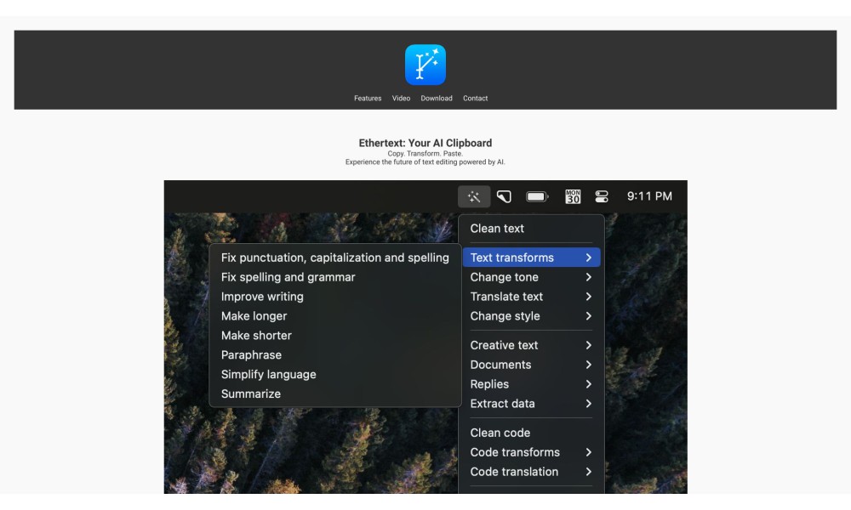Open the Documents submenu

click(531, 365)
